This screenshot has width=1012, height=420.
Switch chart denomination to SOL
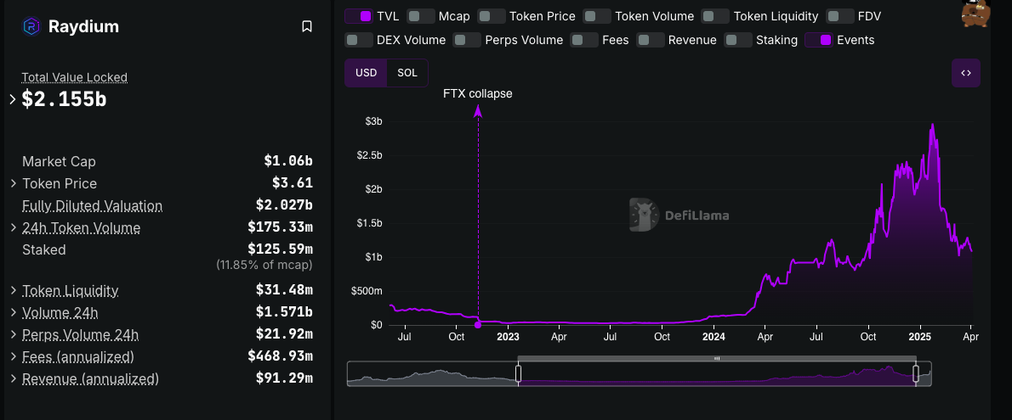click(x=407, y=73)
